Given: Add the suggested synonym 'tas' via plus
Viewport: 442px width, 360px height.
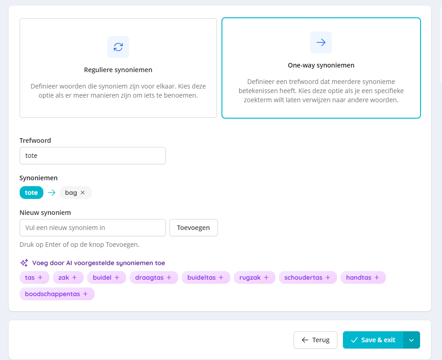Looking at the screenshot, I should point(40,277).
